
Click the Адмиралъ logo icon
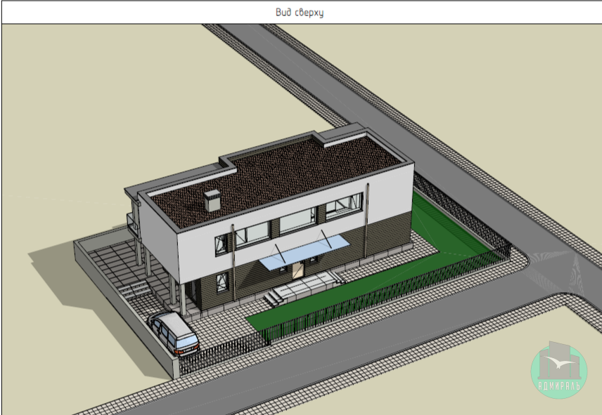point(558,369)
